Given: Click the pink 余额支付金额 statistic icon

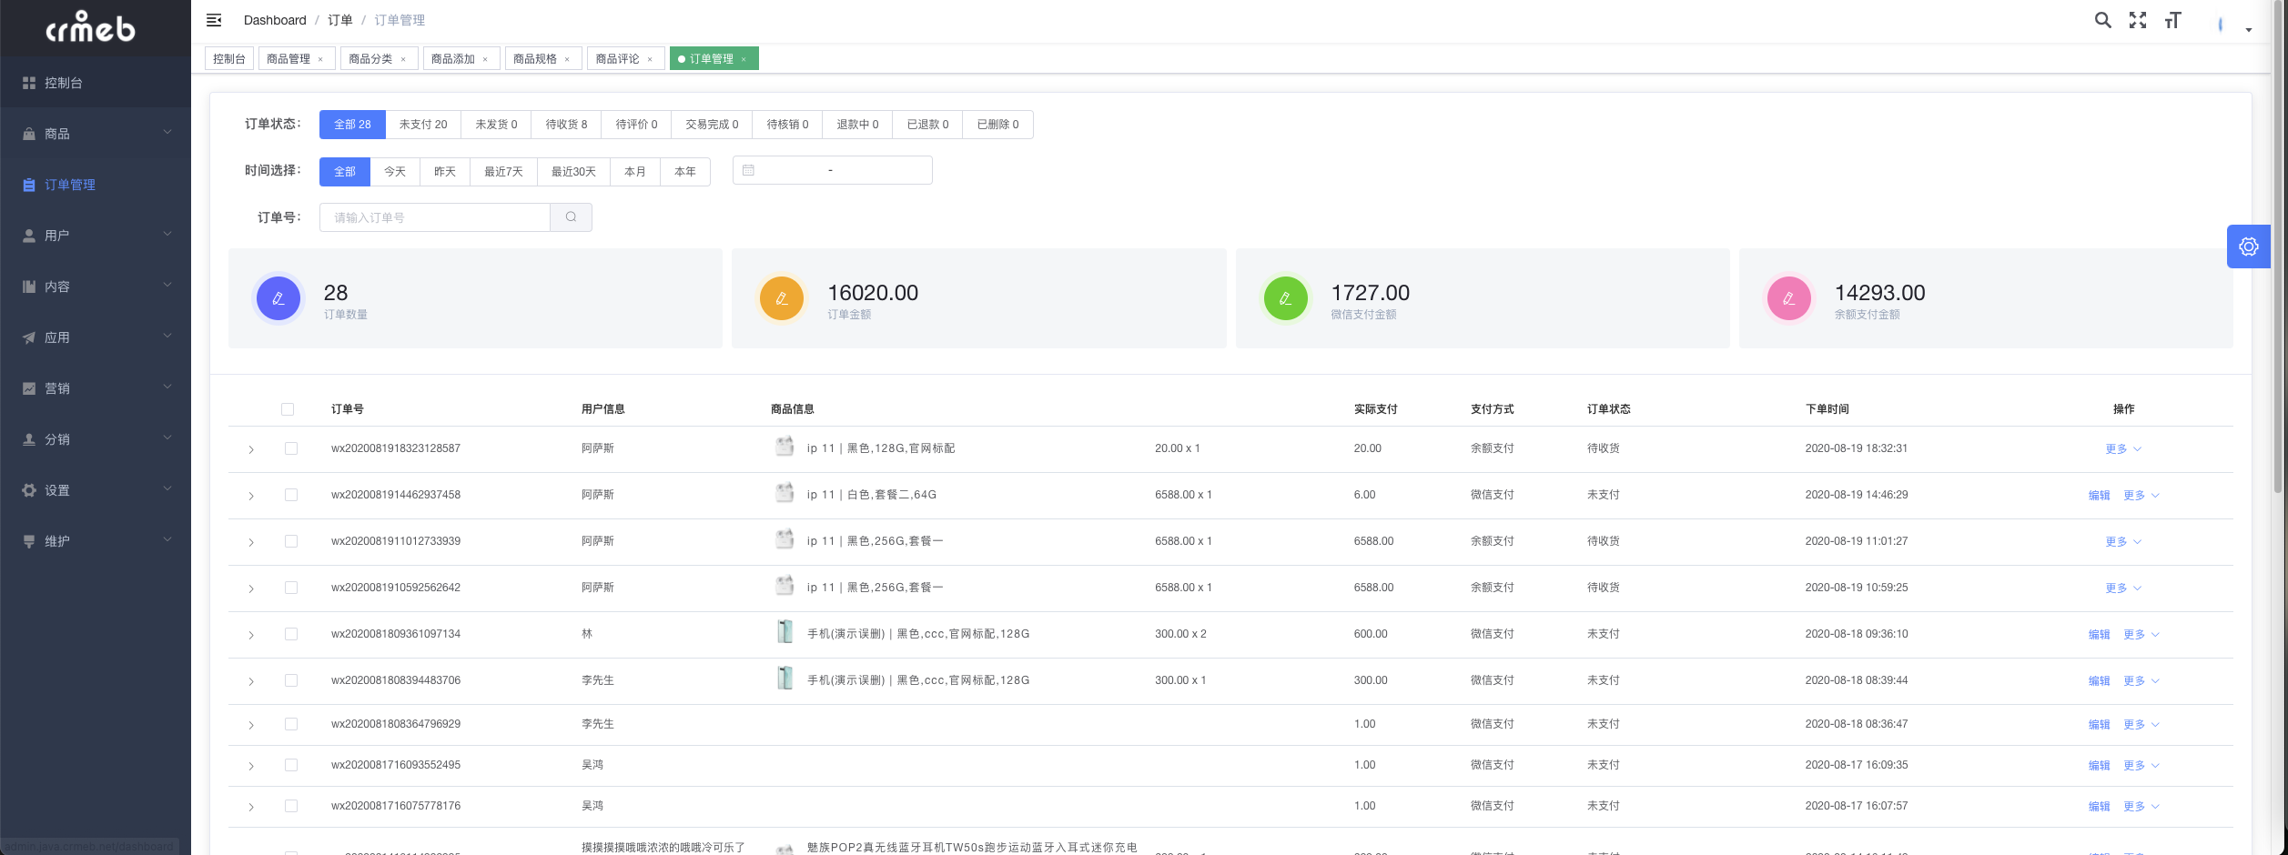Looking at the screenshot, I should [x=1789, y=298].
